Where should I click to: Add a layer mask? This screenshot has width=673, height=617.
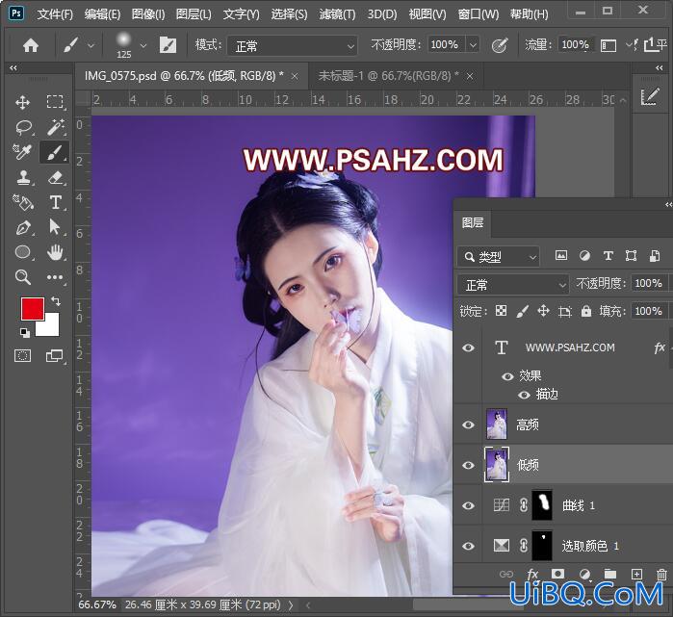558,574
